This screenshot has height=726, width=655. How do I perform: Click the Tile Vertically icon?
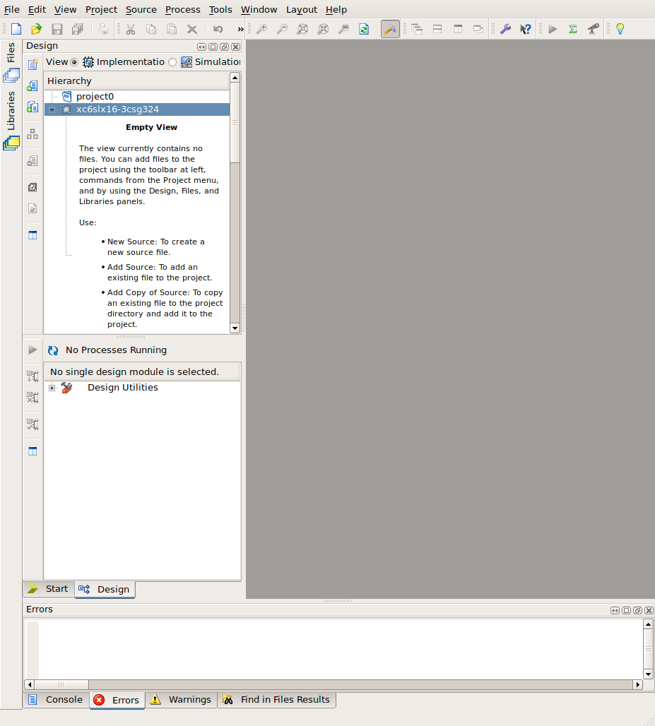pyautogui.click(x=458, y=29)
